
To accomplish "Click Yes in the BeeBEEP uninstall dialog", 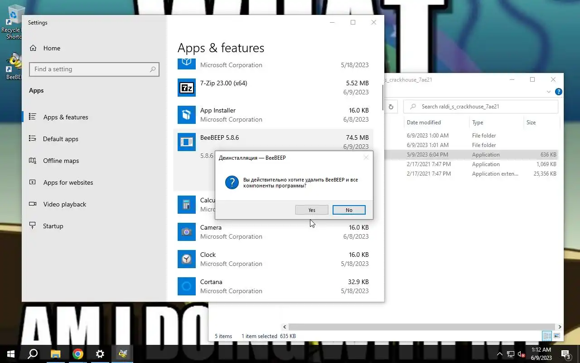I will pyautogui.click(x=312, y=210).
